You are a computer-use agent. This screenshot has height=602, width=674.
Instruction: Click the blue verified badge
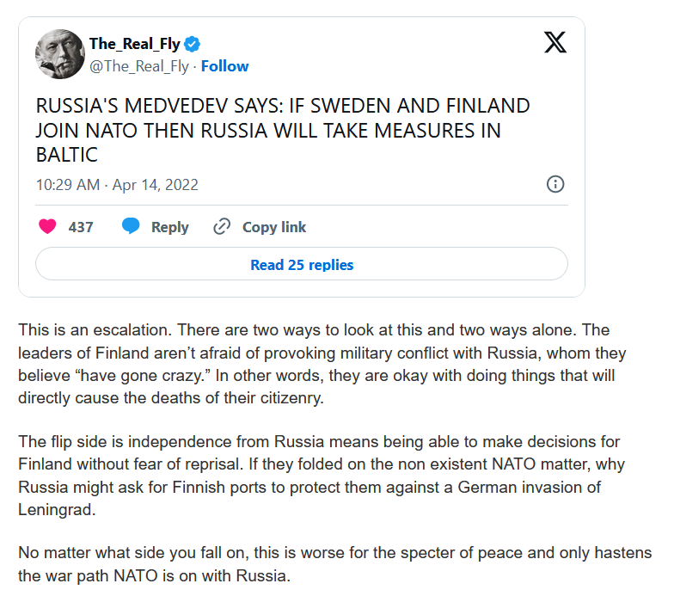pos(193,44)
